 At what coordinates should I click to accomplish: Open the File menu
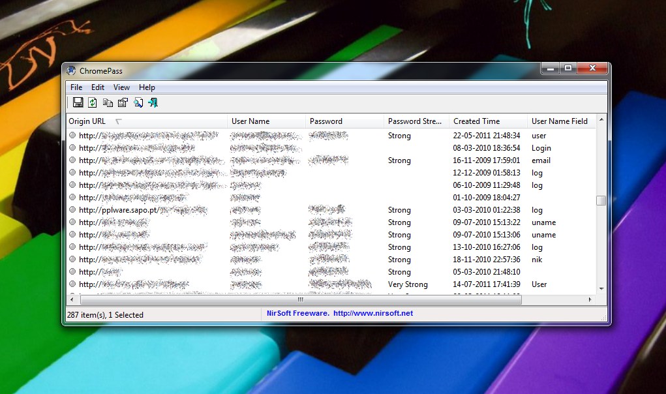point(76,87)
